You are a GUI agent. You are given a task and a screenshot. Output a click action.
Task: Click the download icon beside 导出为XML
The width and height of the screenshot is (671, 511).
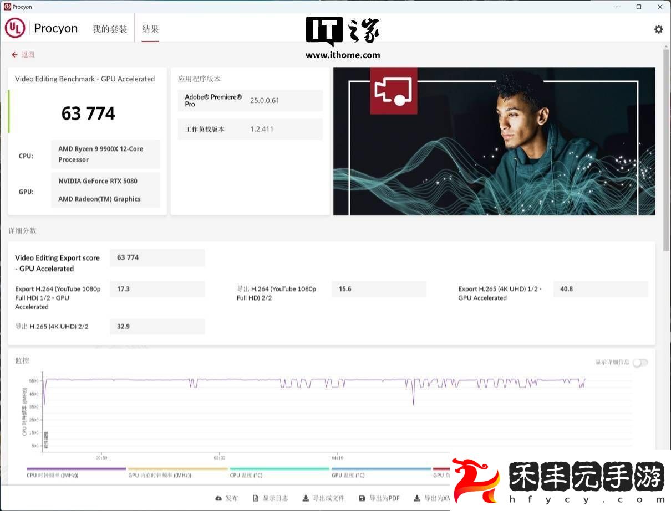[x=417, y=498]
